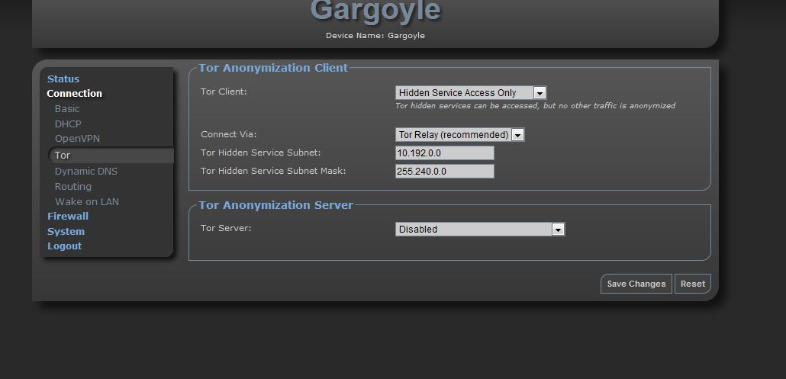Click the Save Changes button
The image size is (786, 379).
636,284
